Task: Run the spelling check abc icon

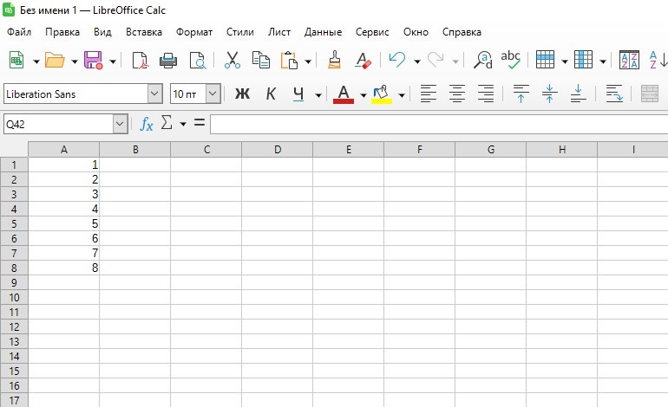Action: point(510,60)
